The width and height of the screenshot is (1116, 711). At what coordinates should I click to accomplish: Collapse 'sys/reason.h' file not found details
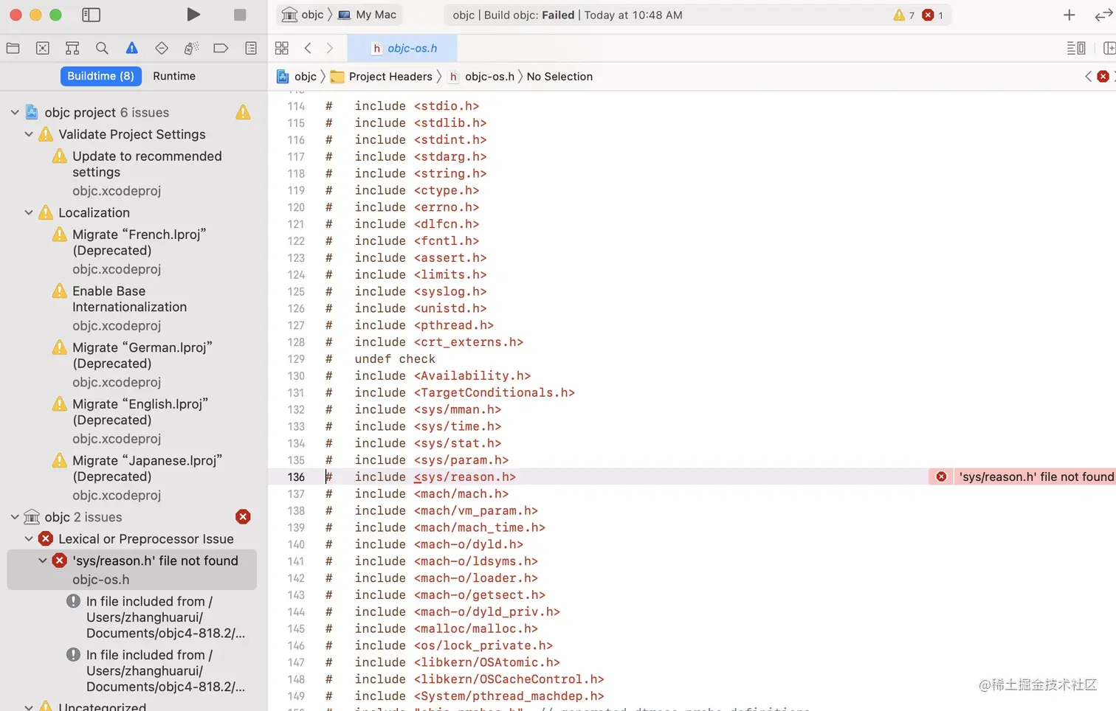[43, 561]
